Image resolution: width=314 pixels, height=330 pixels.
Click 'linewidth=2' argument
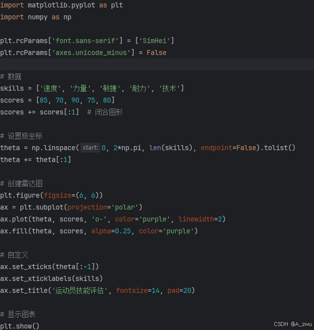pyautogui.click(x=200, y=220)
